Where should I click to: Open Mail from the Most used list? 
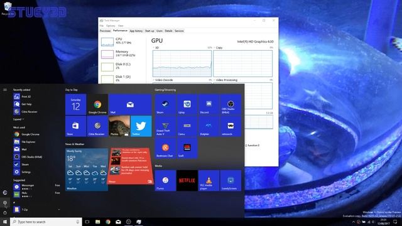36,149
